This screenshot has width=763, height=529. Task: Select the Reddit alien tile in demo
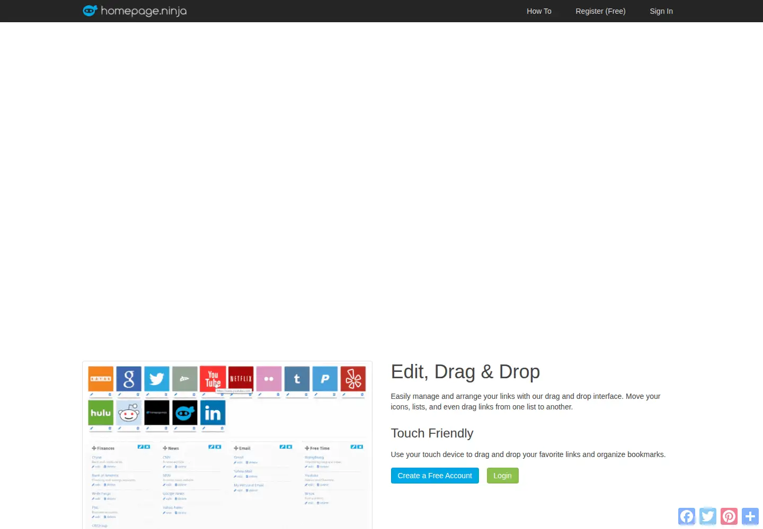pos(129,413)
